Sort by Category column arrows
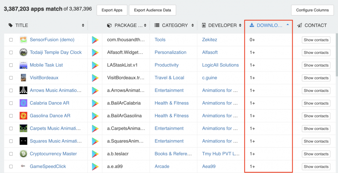The height and width of the screenshot is (173, 338). 193,25
